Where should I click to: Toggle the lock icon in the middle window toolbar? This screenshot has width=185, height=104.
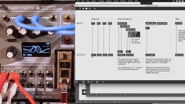pyautogui.click(x=88, y=95)
